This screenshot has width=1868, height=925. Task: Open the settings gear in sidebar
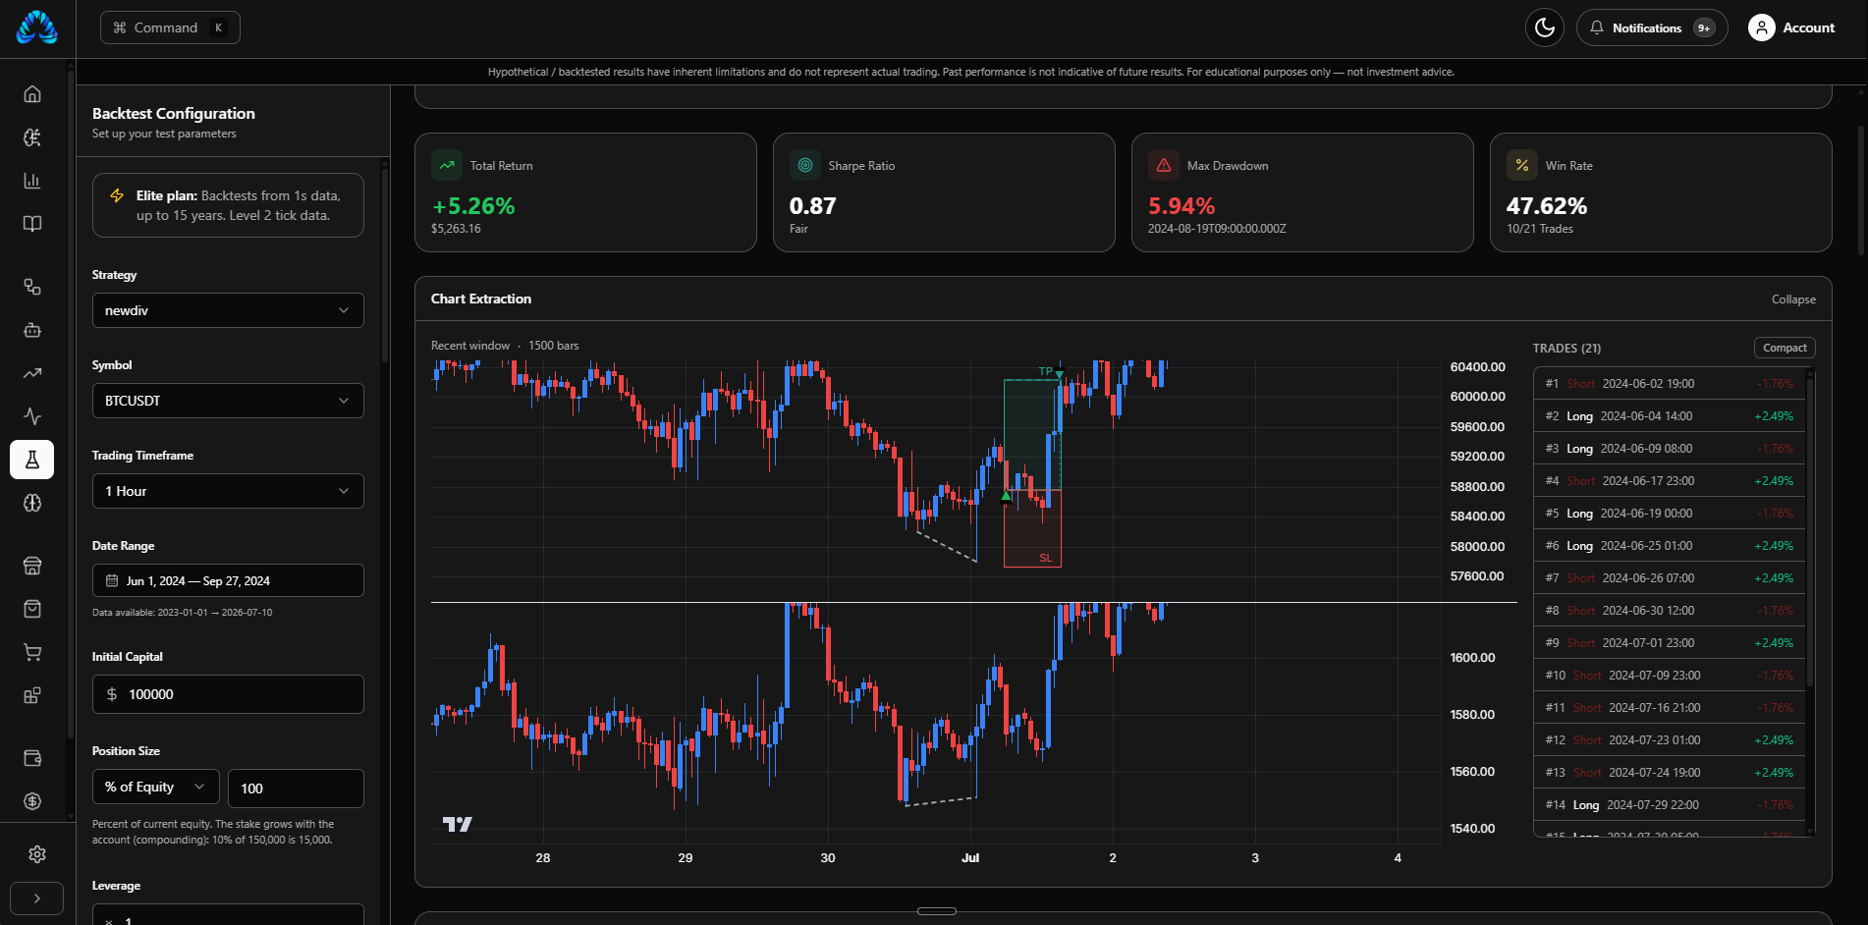37,854
